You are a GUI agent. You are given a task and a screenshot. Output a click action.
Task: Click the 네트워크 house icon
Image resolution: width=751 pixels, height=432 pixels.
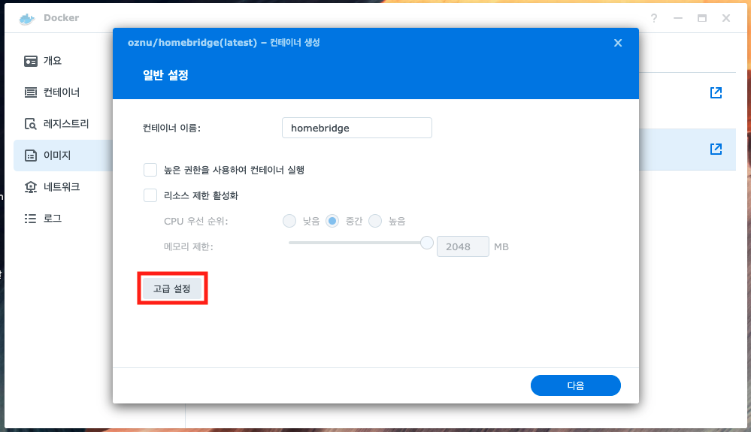[31, 187]
